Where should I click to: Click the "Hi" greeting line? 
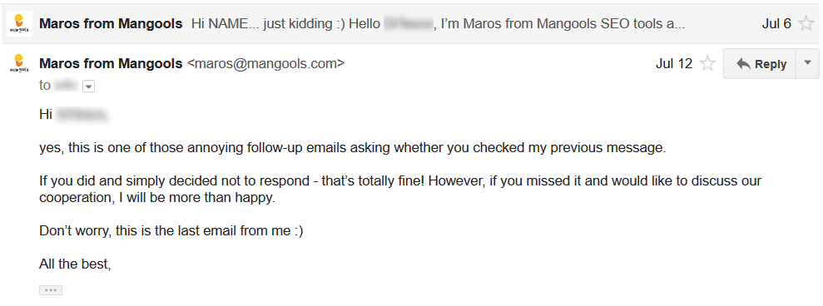coord(74,115)
